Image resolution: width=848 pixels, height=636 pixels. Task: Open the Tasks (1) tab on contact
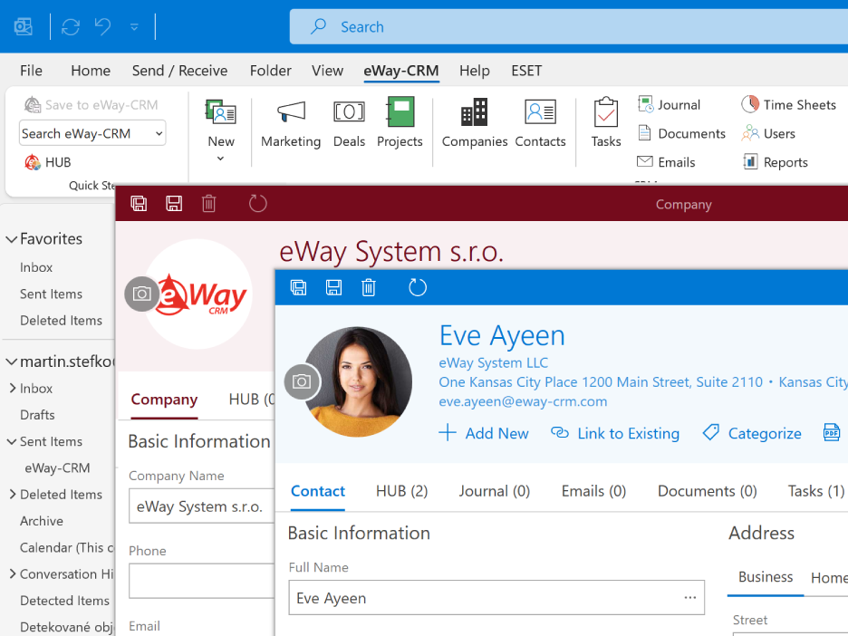815,491
